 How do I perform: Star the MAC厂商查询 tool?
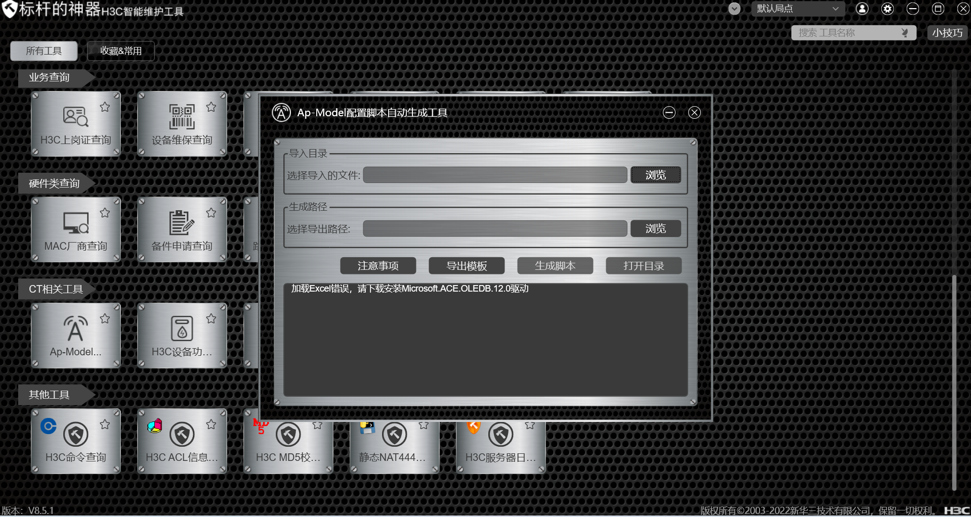tap(105, 213)
